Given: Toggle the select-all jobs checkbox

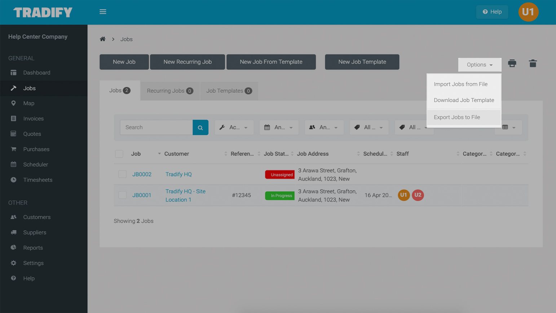Looking at the screenshot, I should (x=119, y=154).
